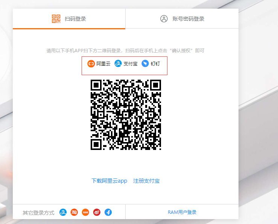The width and height of the screenshot is (278, 224).
Task: Click the user avatar icon beside 账号密码登录
Action: pos(164,18)
